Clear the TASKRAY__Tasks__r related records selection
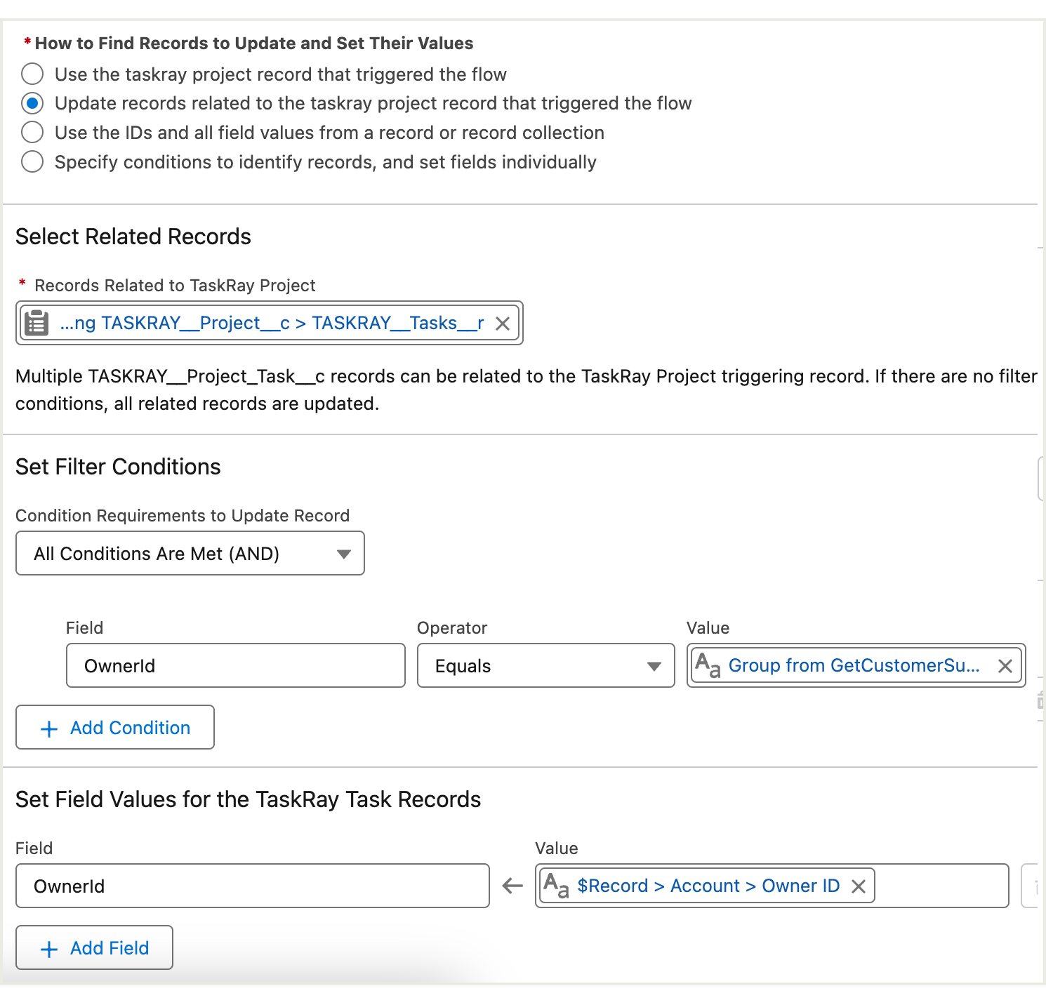Screen dimensions: 1046x1005 click(503, 324)
